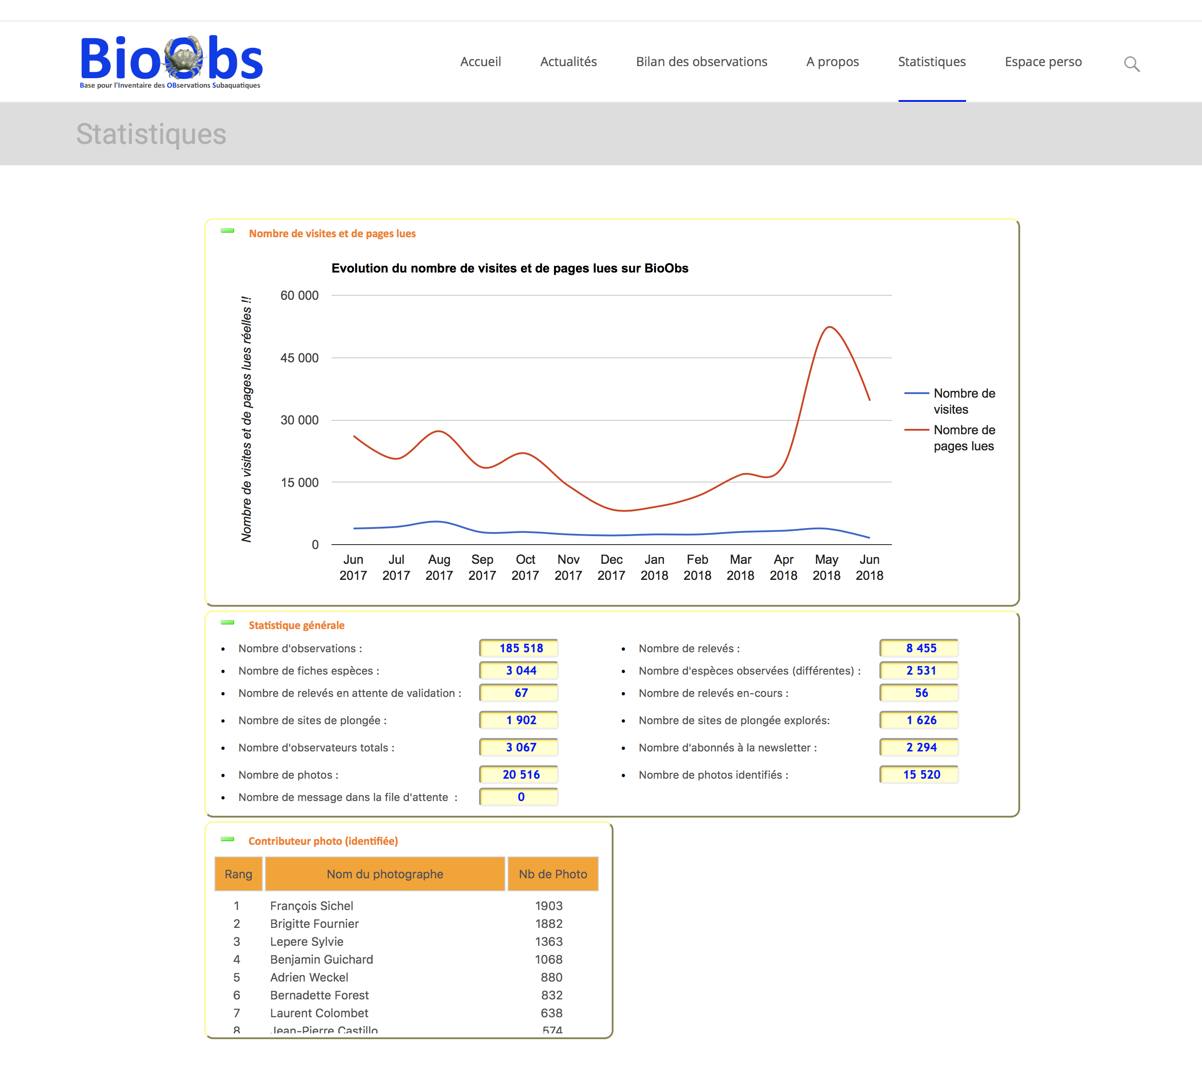This screenshot has height=1074, width=1202.
Task: Click the 'Lepere Sylvie' name
Action: [307, 941]
